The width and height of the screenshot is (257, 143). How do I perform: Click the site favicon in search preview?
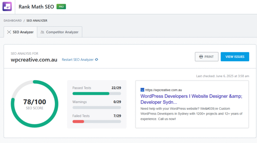pyautogui.click(x=142, y=90)
